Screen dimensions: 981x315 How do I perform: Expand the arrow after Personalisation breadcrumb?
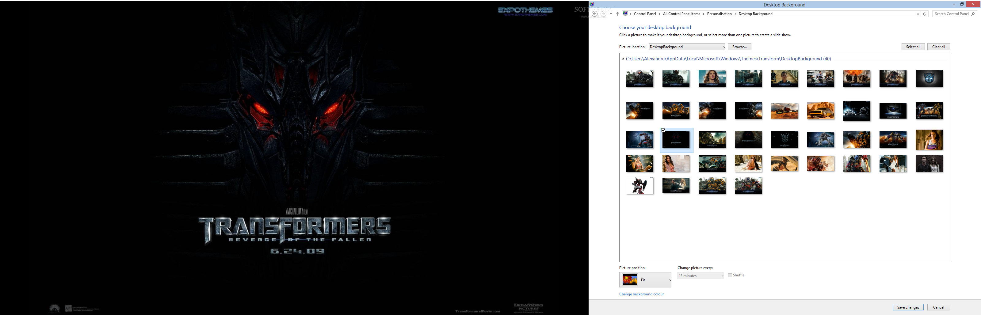point(735,14)
